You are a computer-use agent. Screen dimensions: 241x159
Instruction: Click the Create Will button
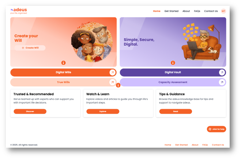tap(30, 48)
